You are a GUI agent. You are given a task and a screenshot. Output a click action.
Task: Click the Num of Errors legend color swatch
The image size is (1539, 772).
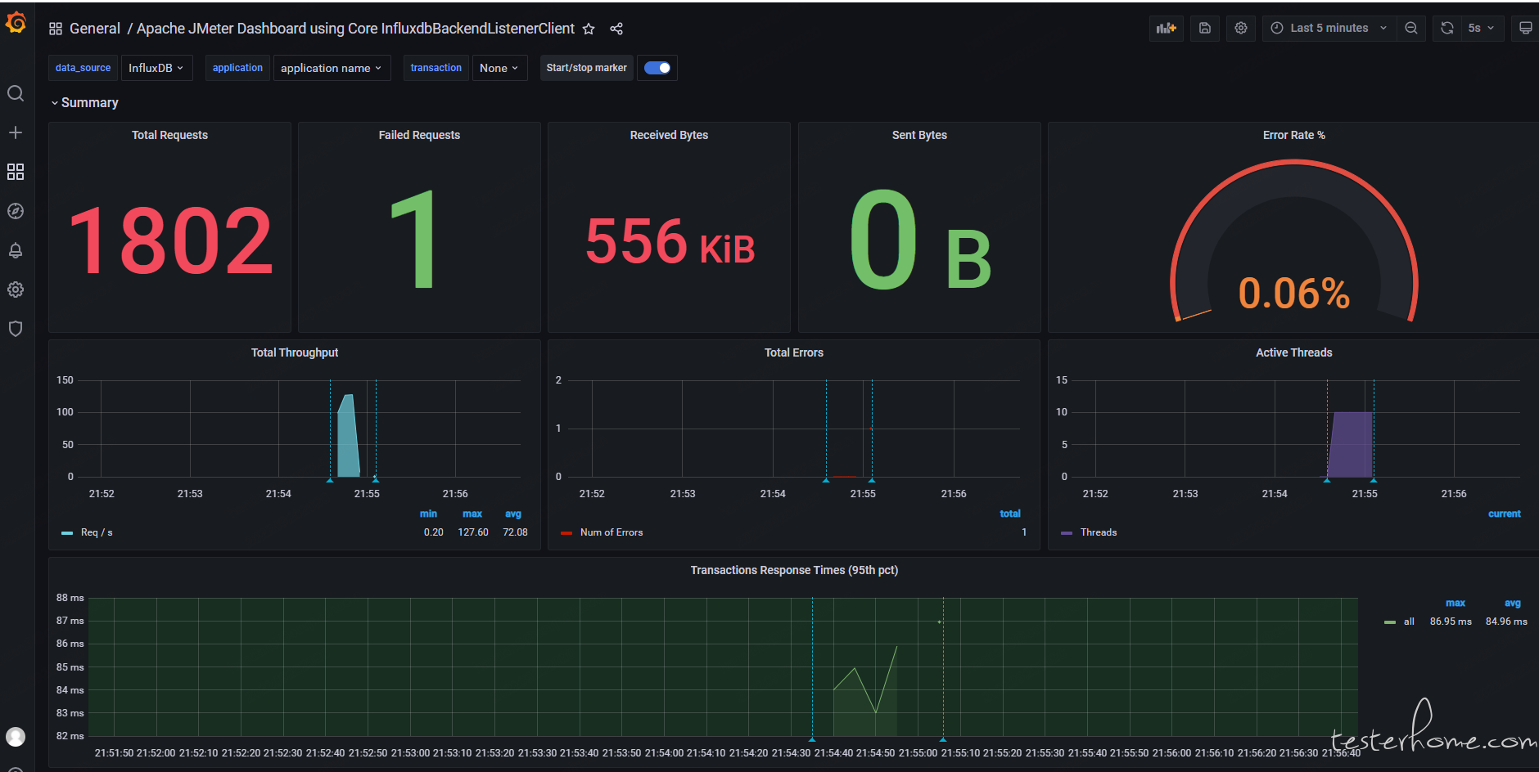pos(566,533)
